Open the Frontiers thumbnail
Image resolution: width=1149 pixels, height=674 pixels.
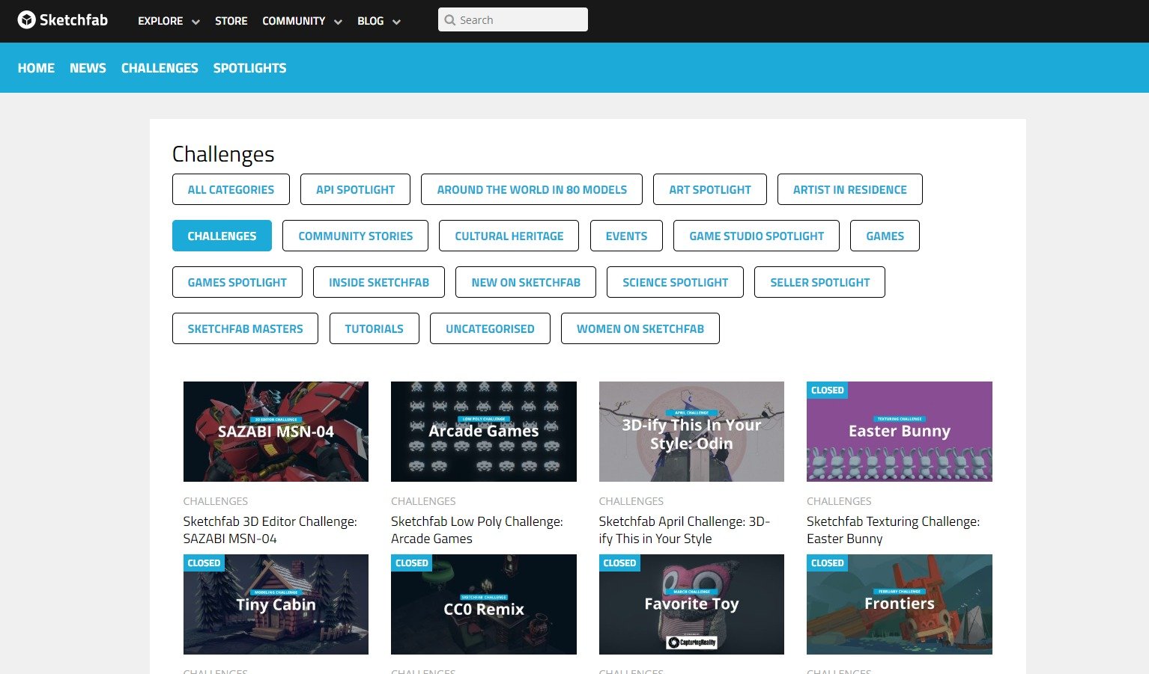900,604
